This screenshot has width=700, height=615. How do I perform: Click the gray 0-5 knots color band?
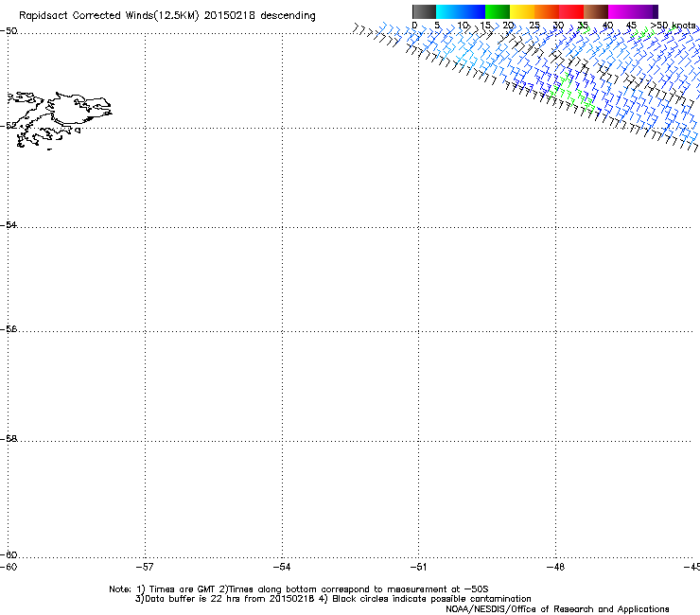(424, 11)
